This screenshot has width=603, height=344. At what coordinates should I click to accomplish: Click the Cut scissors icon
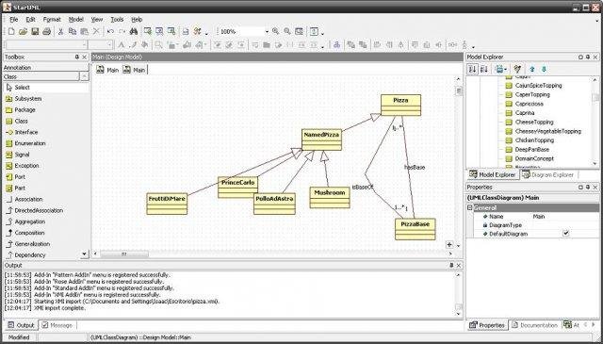[60, 31]
